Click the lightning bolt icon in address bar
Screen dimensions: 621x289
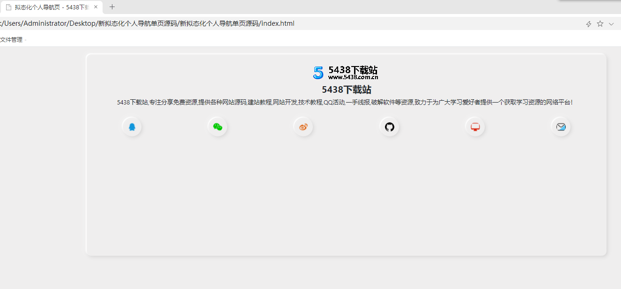click(x=589, y=24)
